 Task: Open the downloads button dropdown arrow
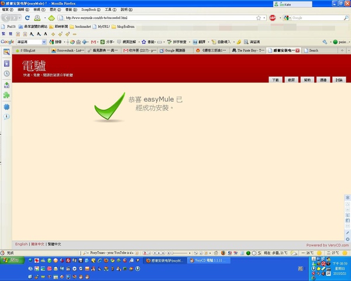tap(45, 18)
